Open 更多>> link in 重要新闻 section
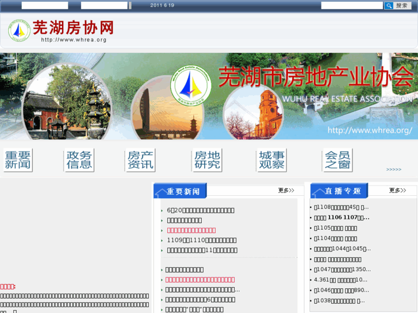The image size is (418, 313). click(x=286, y=190)
